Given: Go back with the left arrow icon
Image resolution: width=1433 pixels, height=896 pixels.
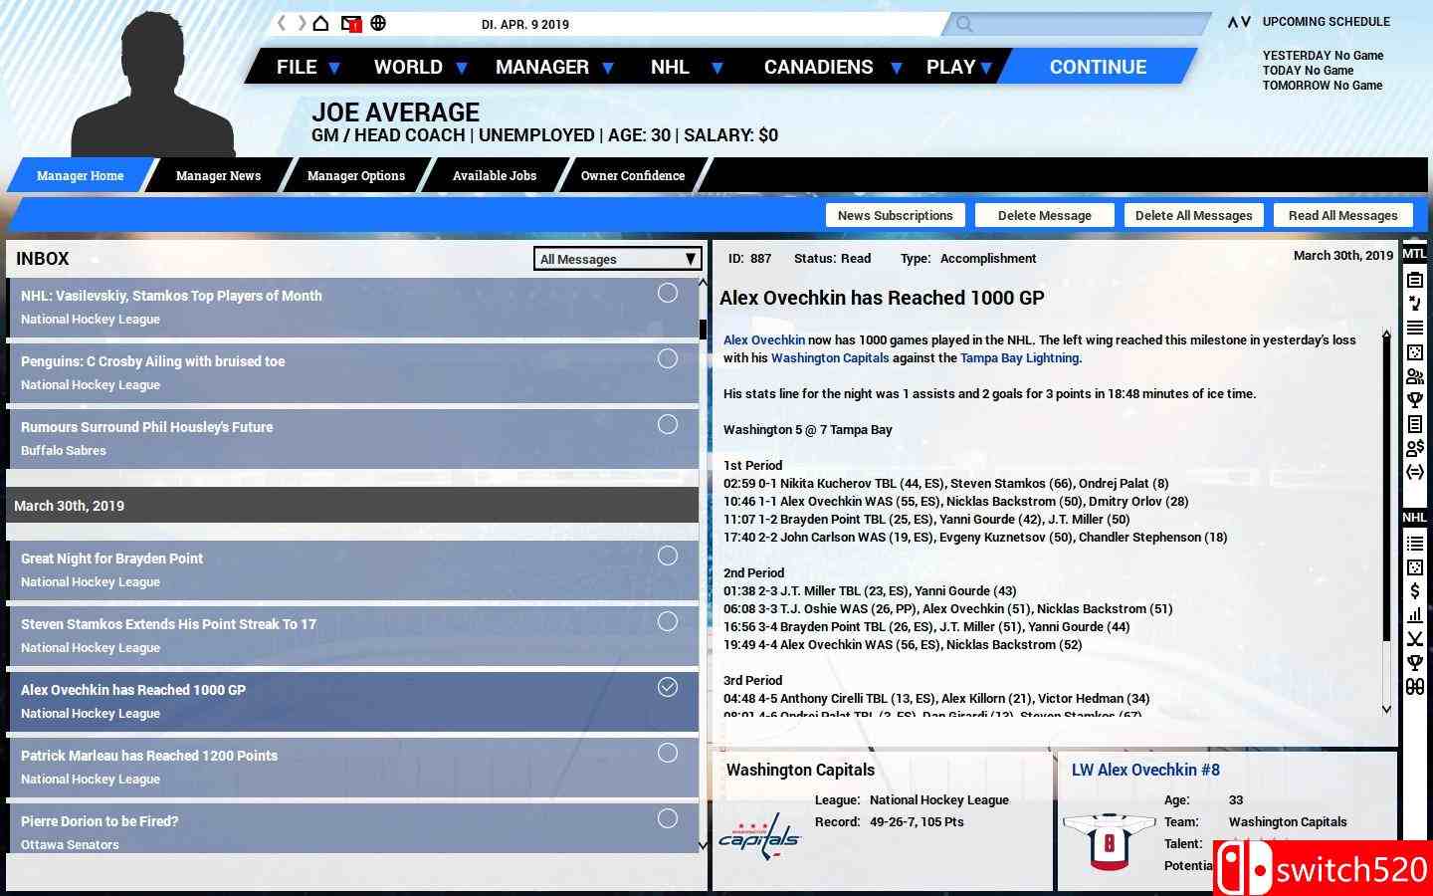Looking at the screenshot, I should click(x=283, y=23).
